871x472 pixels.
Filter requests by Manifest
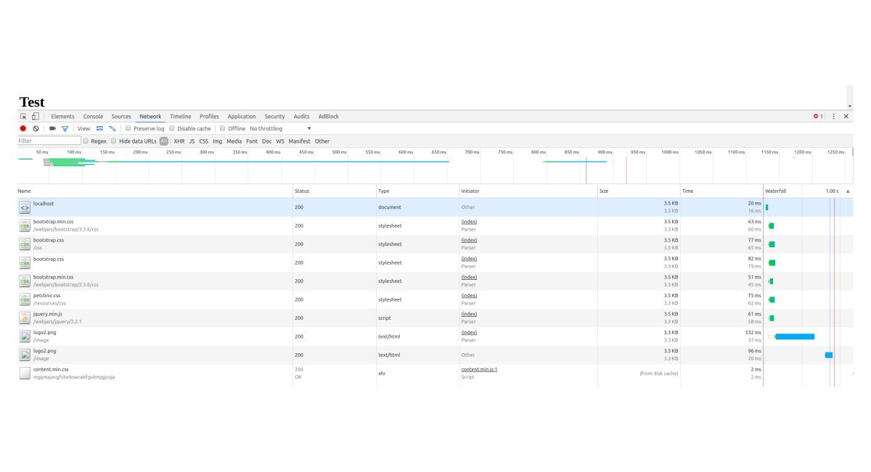pyautogui.click(x=299, y=141)
